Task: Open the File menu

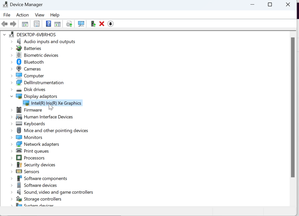Action: click(7, 15)
